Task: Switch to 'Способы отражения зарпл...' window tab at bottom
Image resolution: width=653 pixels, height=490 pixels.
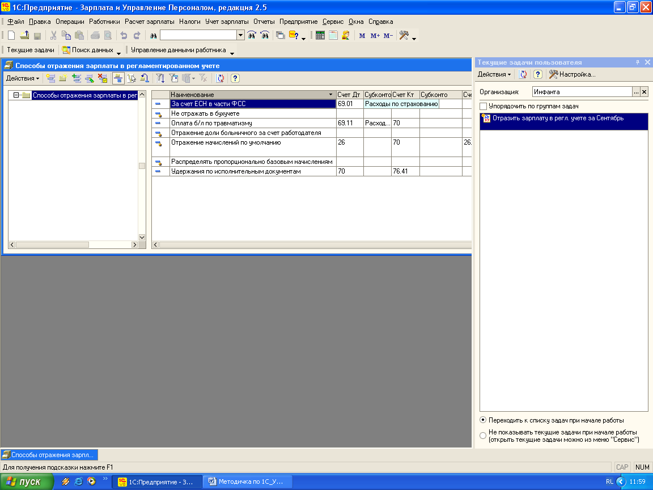Action: click(x=49, y=455)
